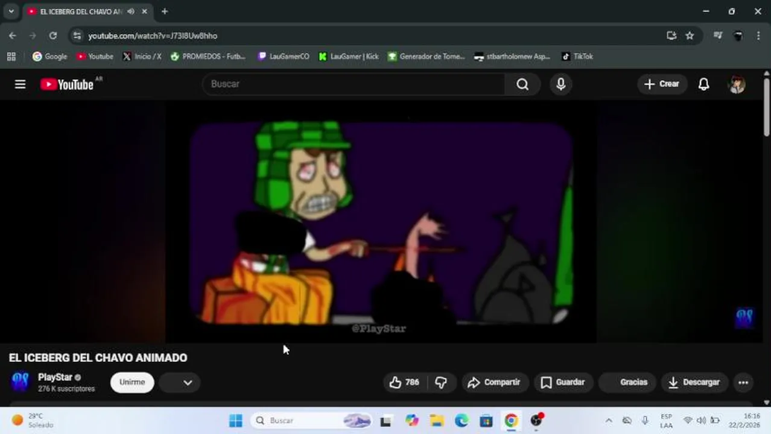Open the YouTube account avatar menu
Viewport: 771px width, 434px height.
click(737, 84)
